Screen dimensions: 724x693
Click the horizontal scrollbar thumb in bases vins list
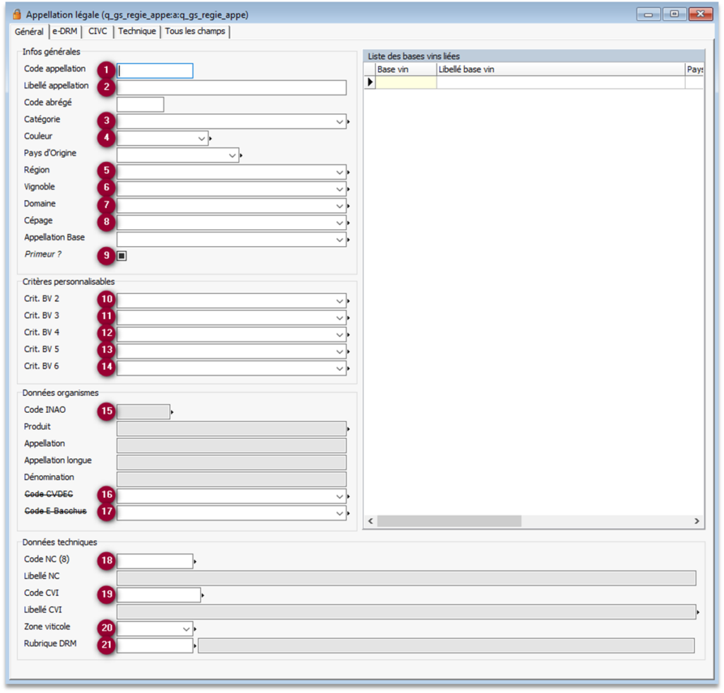pyautogui.click(x=449, y=521)
